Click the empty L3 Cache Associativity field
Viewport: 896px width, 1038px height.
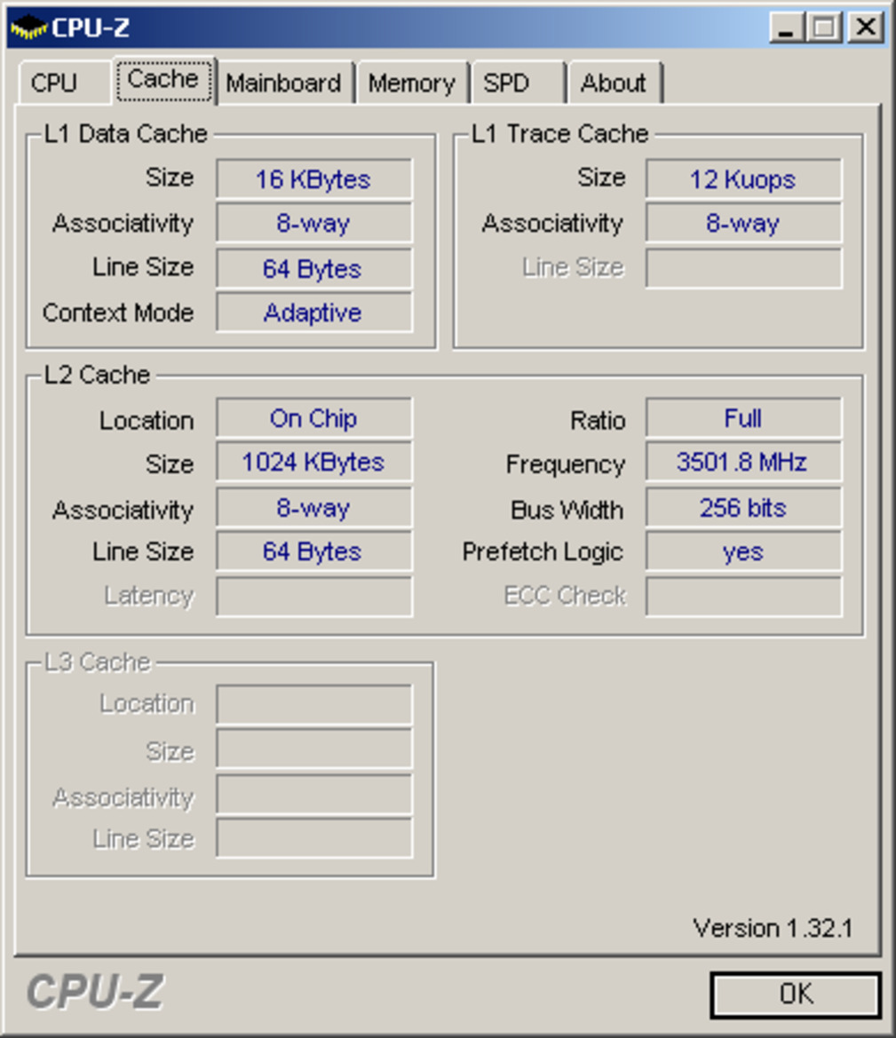coord(313,794)
